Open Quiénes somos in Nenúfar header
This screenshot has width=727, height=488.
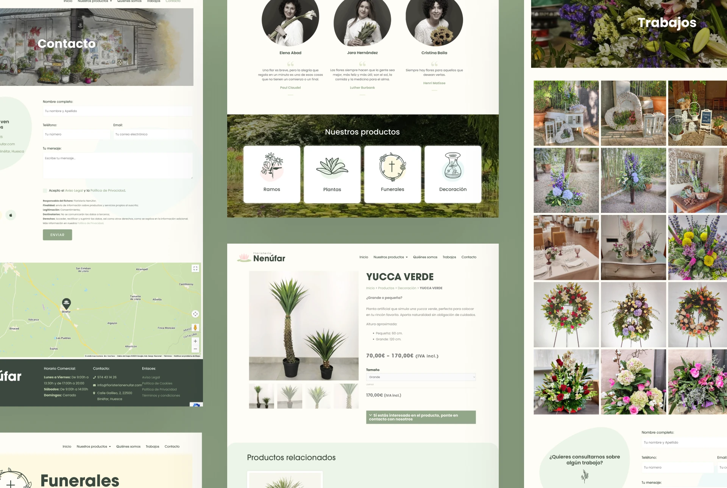click(425, 257)
